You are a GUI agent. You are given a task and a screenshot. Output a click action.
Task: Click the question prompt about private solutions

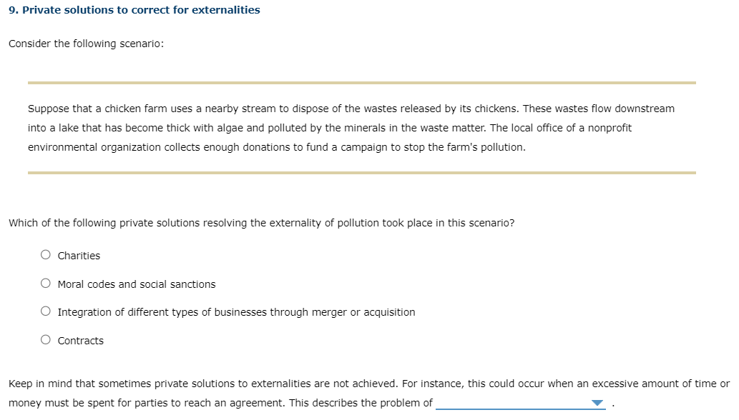(261, 222)
